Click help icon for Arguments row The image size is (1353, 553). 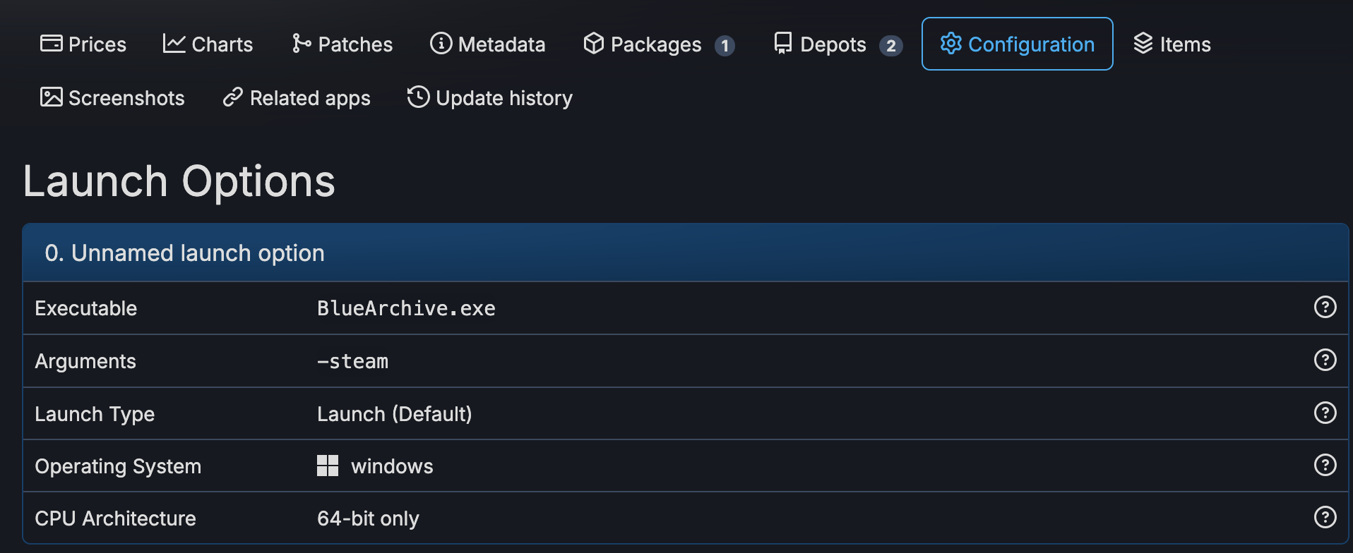(x=1325, y=360)
